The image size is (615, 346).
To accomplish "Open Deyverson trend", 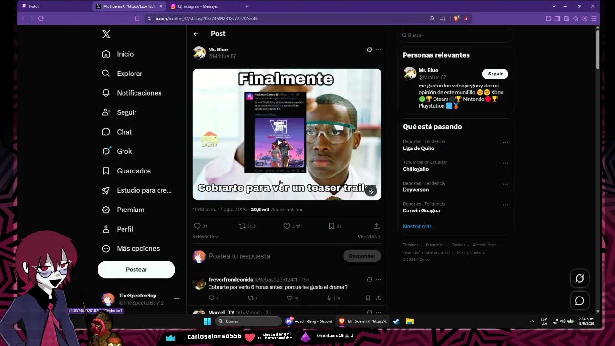I will (x=416, y=190).
